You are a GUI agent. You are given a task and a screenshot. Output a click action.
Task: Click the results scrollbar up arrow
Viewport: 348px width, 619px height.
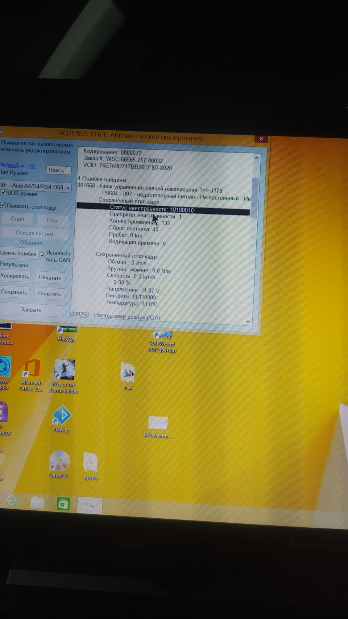(256, 158)
